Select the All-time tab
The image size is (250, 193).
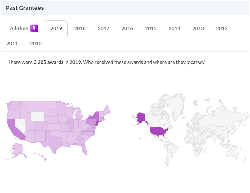(x=19, y=28)
